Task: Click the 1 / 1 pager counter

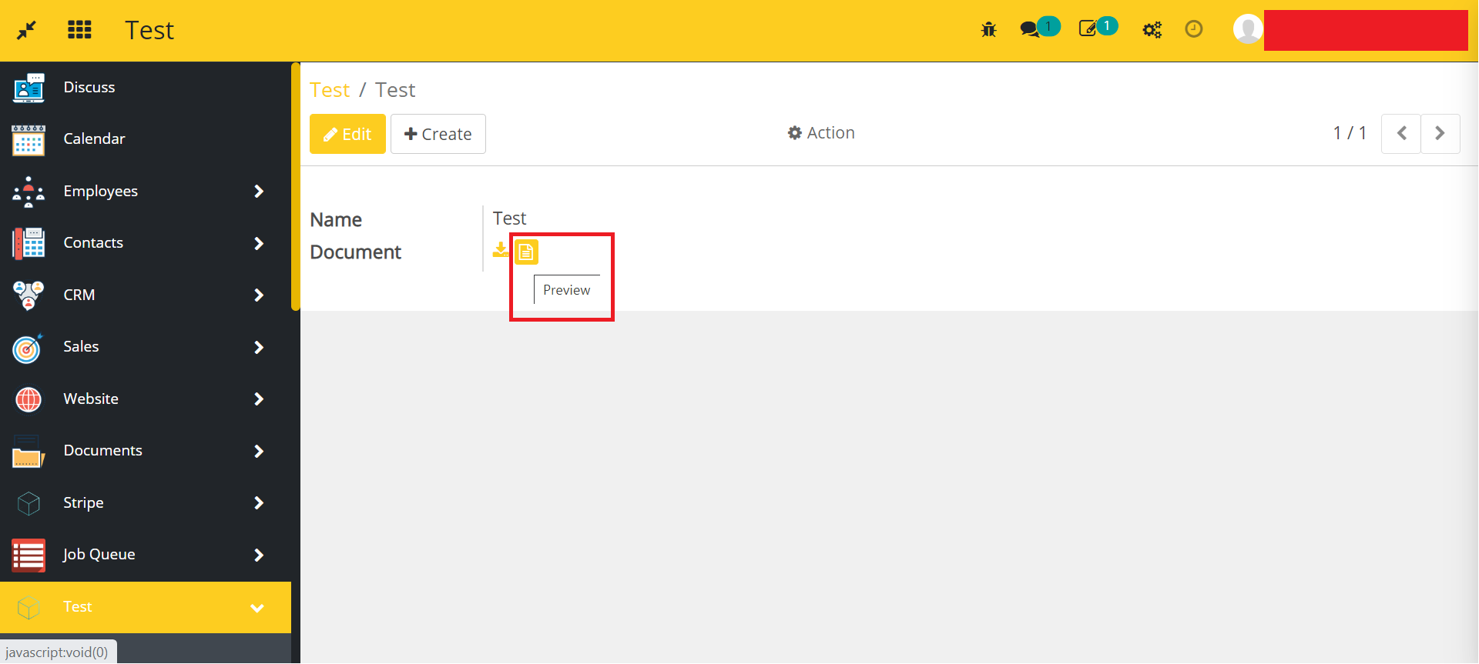Action: click(x=1350, y=133)
